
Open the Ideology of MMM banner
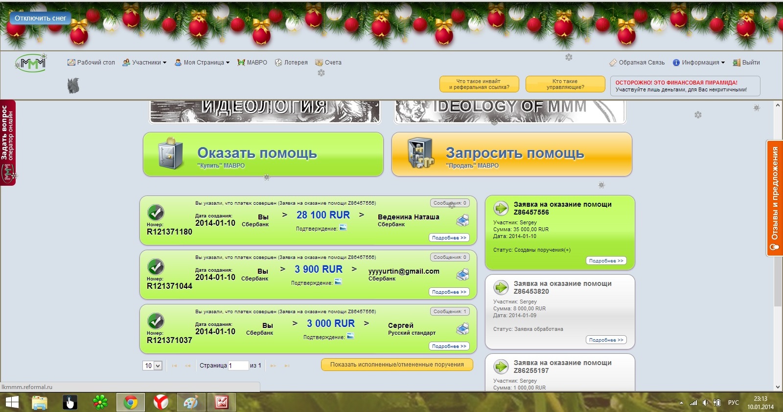click(510, 111)
